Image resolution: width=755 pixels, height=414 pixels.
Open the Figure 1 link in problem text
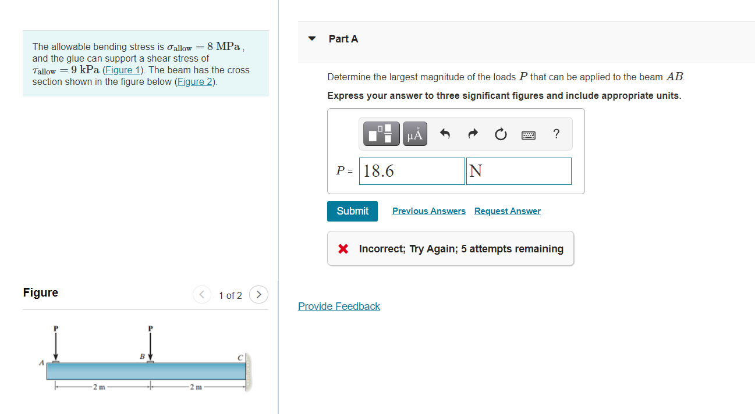pyautogui.click(x=123, y=70)
